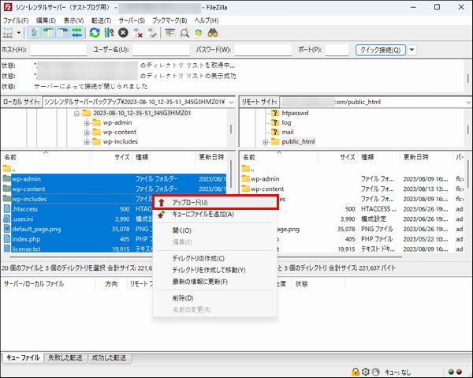
Task: Open file search via binoculars icon
Action: tap(213, 32)
